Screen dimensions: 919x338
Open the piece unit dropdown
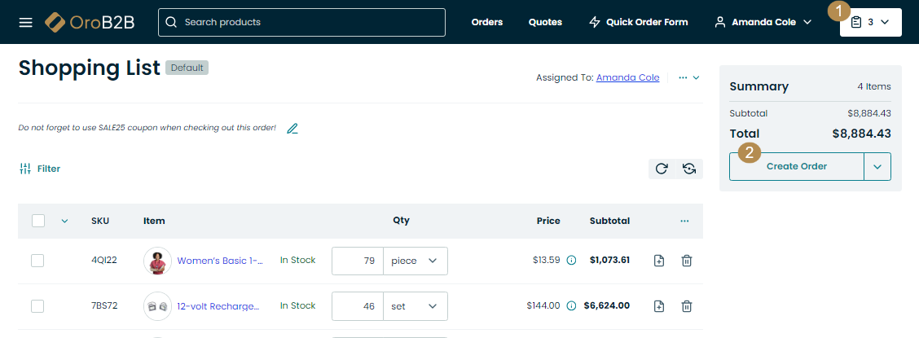coord(415,261)
